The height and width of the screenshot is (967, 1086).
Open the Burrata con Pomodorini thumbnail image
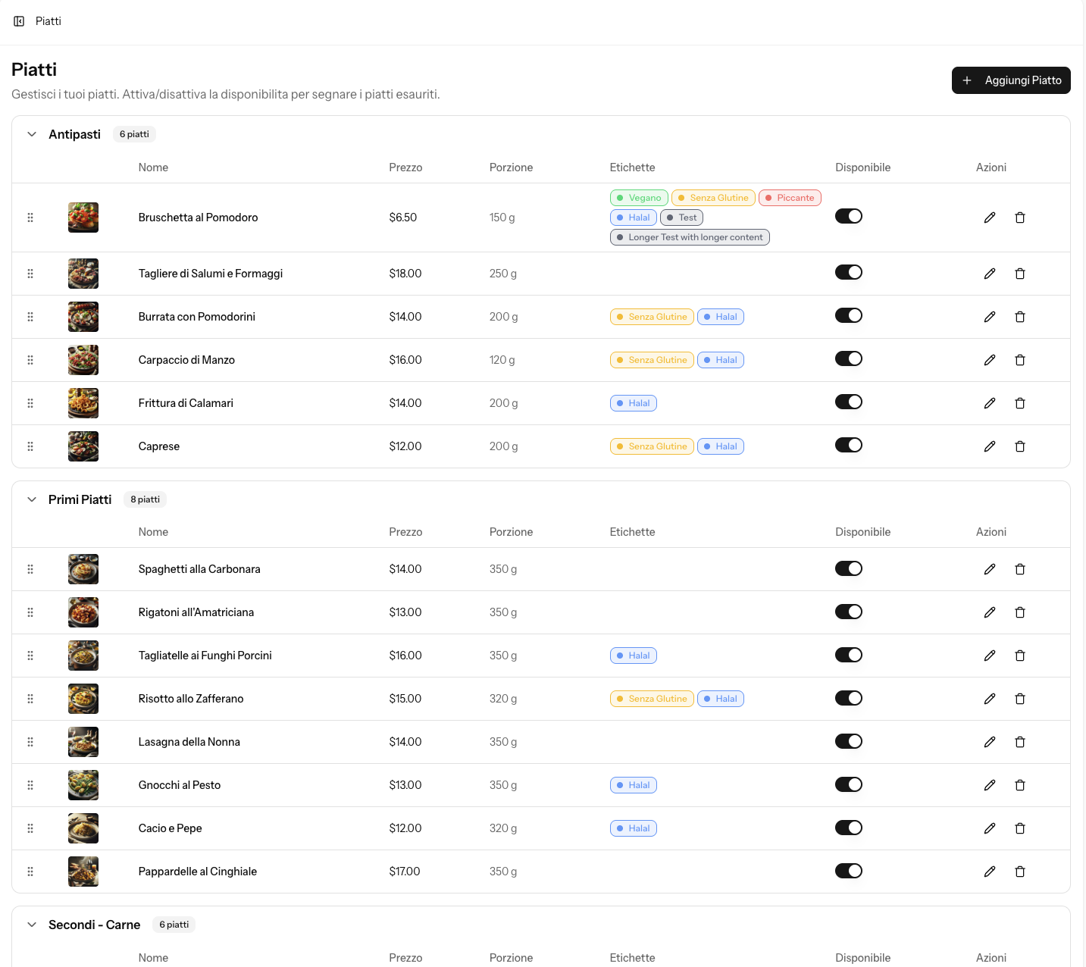tap(83, 317)
